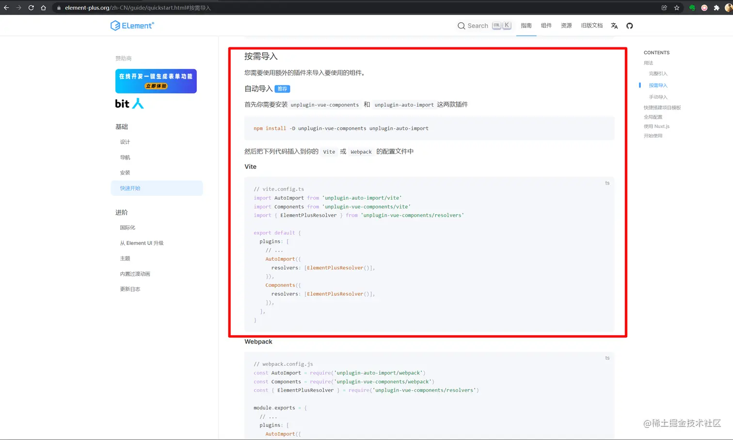Jump to 使用 Nuxt.js in contents
Image resolution: width=733 pixels, height=440 pixels.
656,126
